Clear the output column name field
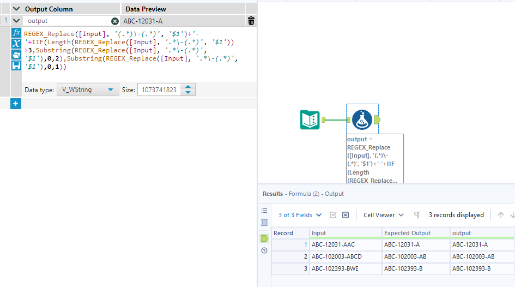Image resolution: width=515 pixels, height=287 pixels. tap(114, 21)
